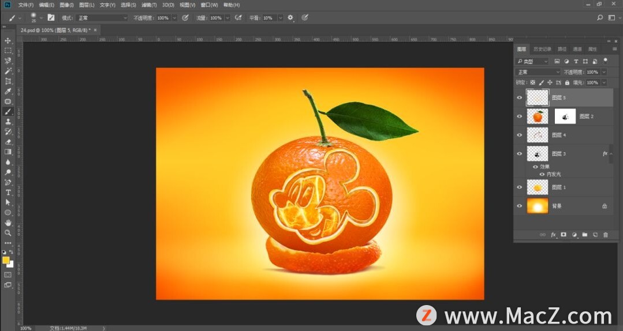Image resolution: width=623 pixels, height=331 pixels.
Task: Open the search icon in options bar
Action: click(x=600, y=17)
